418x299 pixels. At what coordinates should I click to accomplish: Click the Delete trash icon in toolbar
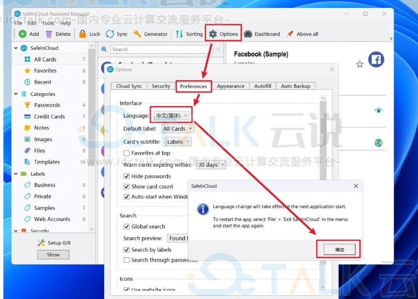click(x=49, y=34)
